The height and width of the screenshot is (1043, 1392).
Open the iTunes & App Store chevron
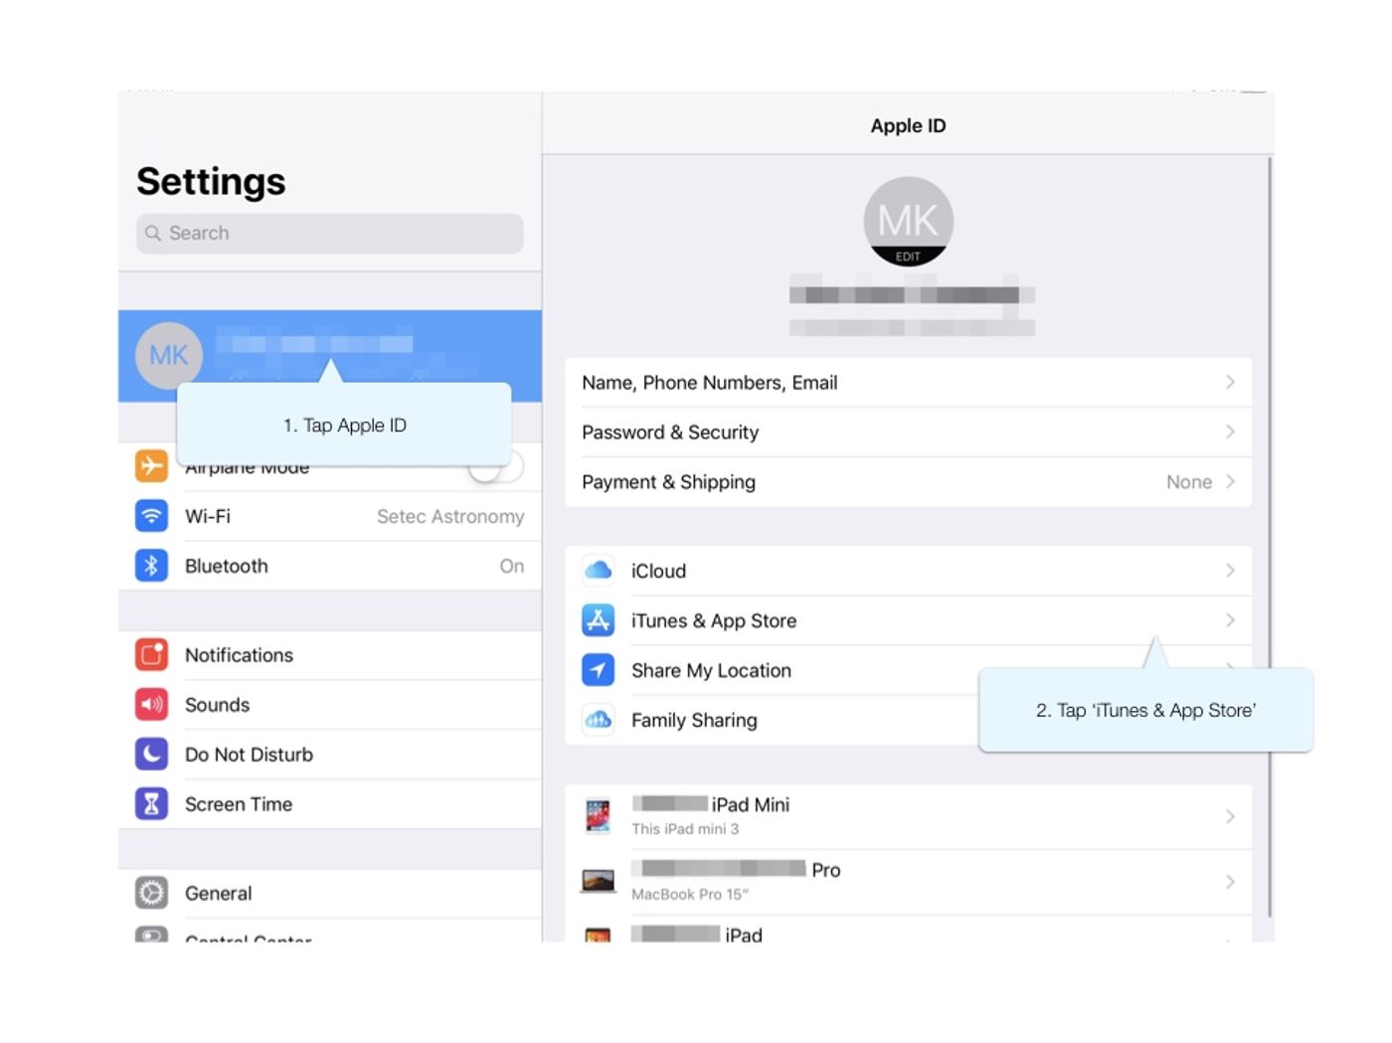1230,620
